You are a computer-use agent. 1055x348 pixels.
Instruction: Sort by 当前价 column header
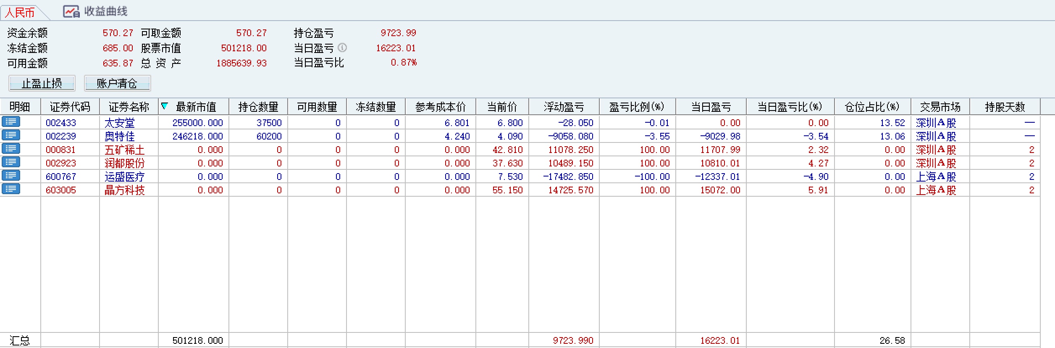[502, 107]
